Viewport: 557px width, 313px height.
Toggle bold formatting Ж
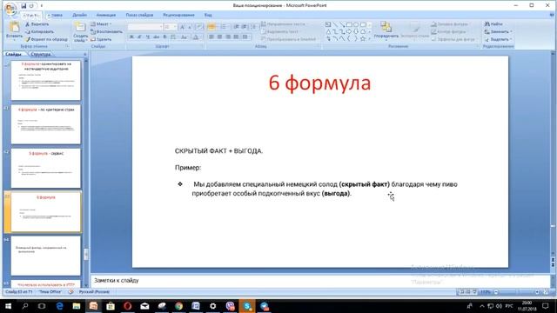pyautogui.click(x=131, y=37)
